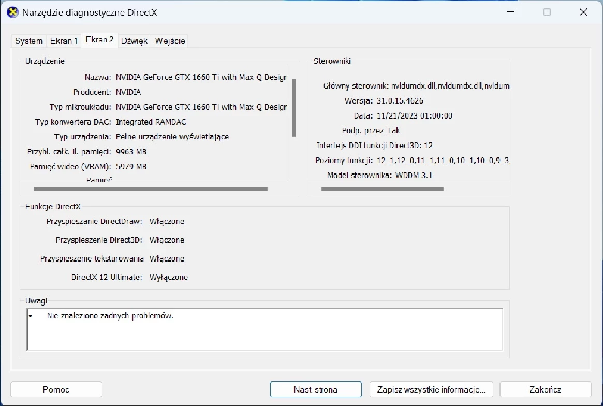
Task: Click the Producent value NVIDIA
Action: [x=128, y=92]
